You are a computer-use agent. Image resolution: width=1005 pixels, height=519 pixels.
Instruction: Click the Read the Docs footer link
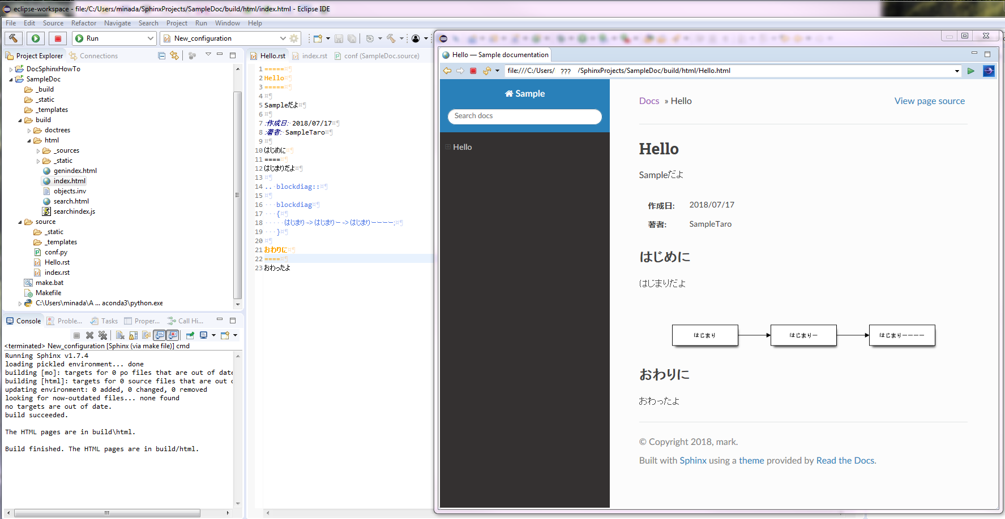click(x=845, y=461)
